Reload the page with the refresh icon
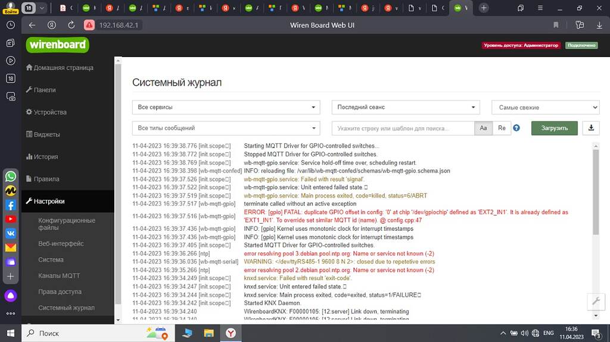The image size is (610, 342). click(71, 25)
